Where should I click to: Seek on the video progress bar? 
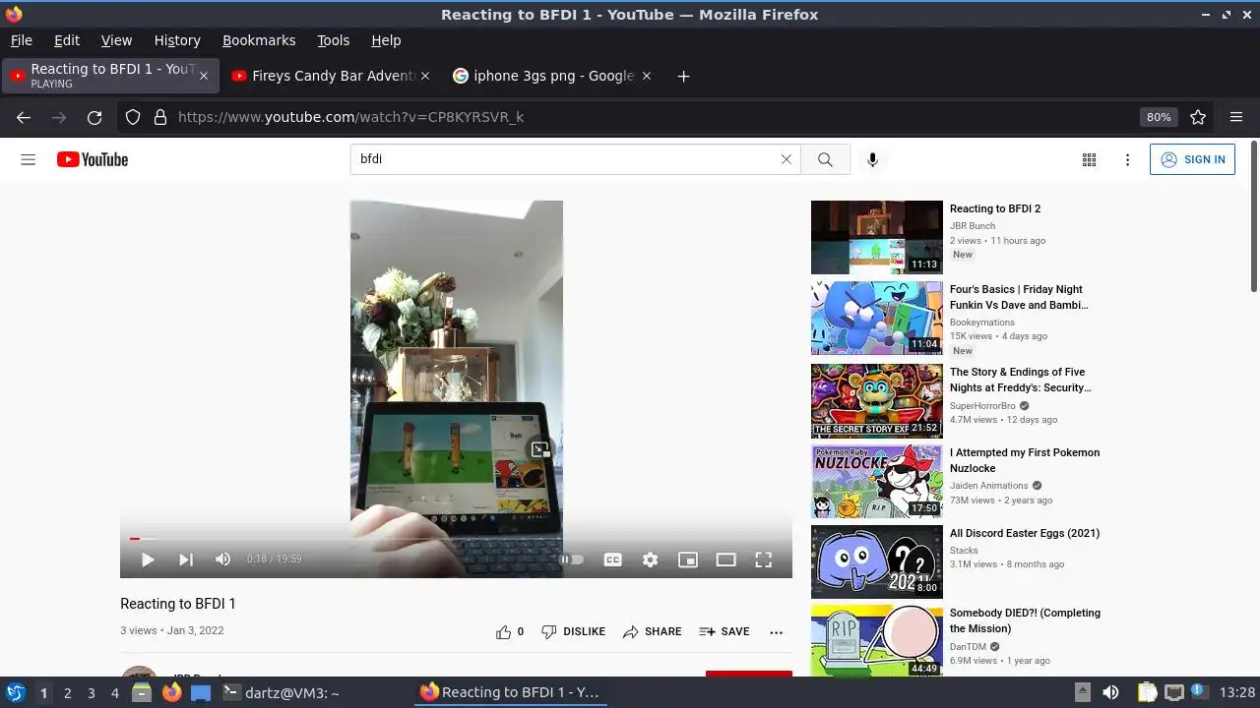click(x=456, y=539)
